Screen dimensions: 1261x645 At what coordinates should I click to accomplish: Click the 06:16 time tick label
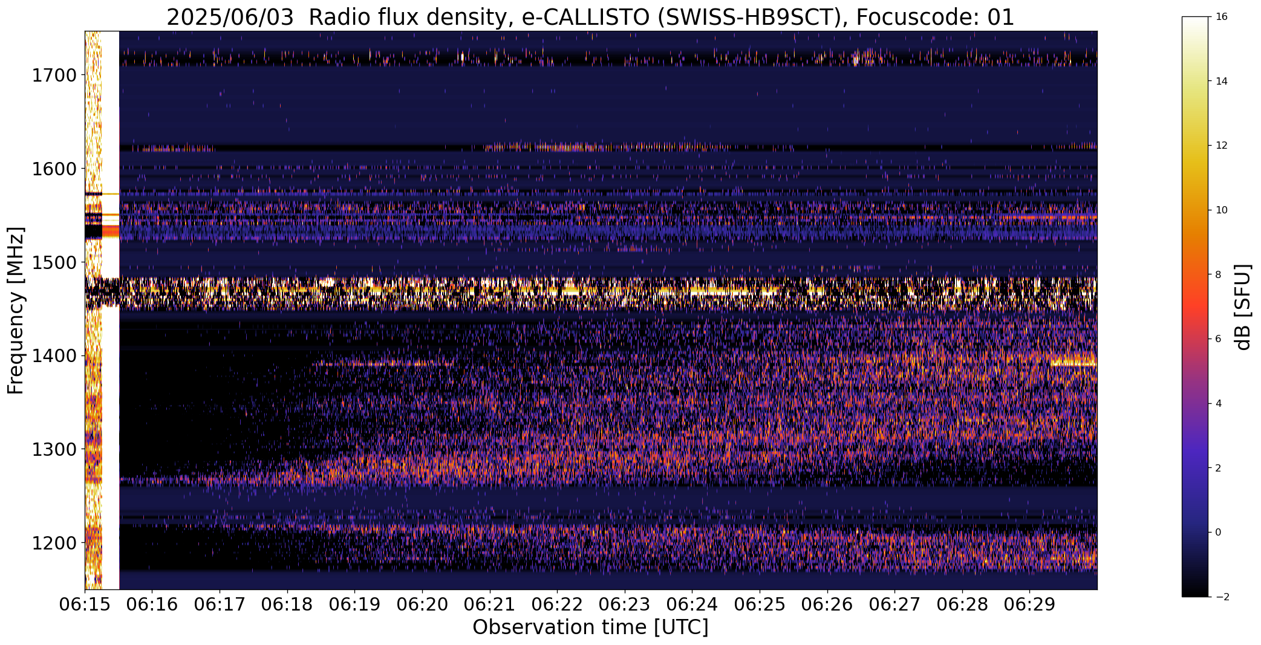click(x=152, y=604)
